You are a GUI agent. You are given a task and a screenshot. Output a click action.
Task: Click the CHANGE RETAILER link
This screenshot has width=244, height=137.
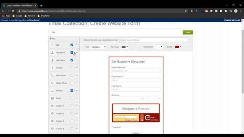coord(232,20)
